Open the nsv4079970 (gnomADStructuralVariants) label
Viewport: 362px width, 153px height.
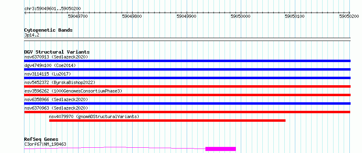(x=94, y=116)
